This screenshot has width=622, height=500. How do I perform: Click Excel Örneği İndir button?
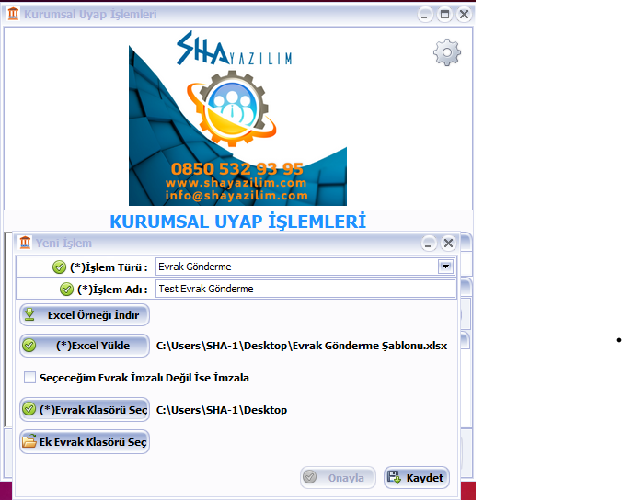click(85, 315)
